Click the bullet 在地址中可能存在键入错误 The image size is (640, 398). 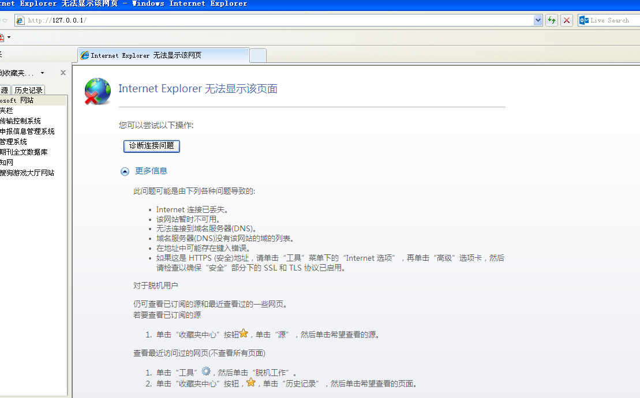click(203, 249)
